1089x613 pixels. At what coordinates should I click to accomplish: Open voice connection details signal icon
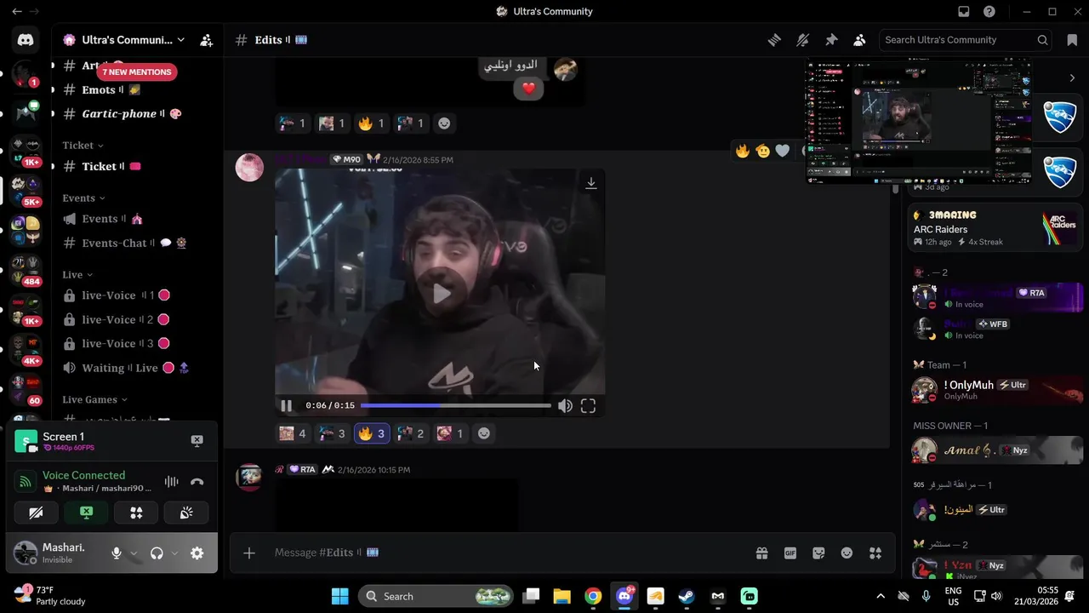(25, 482)
